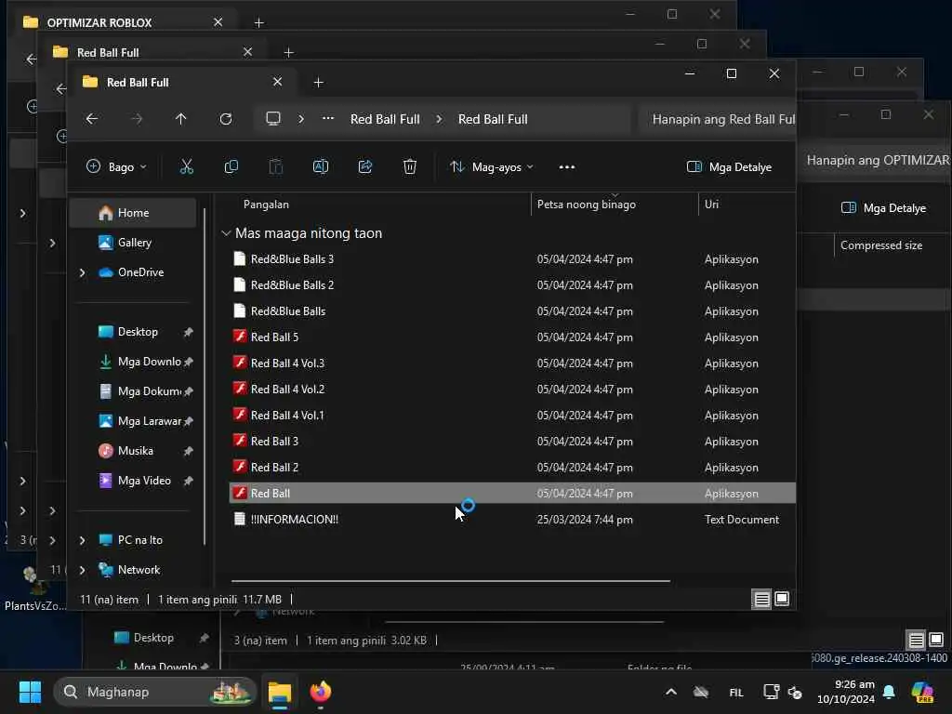This screenshot has height=714, width=952.
Task: Switch to details list view icon
Action: coord(761,600)
